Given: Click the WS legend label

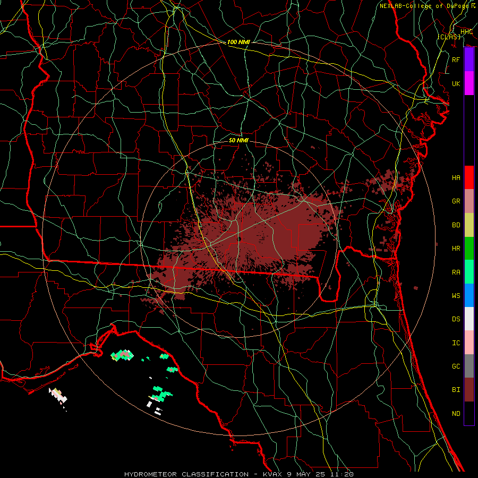Looking at the screenshot, I should pyautogui.click(x=456, y=296).
